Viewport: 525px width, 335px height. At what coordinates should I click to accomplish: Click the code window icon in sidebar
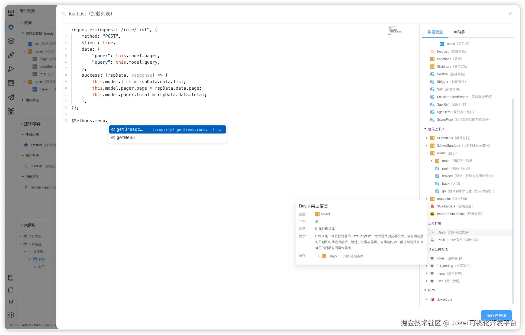point(11,83)
